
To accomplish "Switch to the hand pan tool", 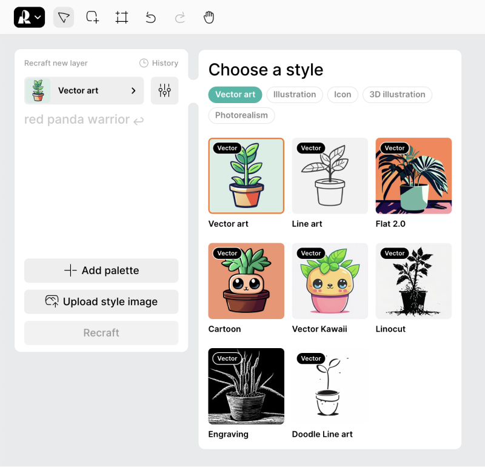I will [x=209, y=18].
